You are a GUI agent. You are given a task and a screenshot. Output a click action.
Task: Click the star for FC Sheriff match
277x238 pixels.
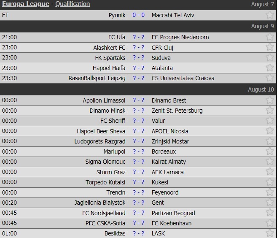(x=270, y=121)
